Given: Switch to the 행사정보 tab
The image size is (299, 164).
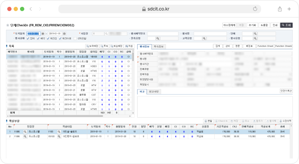Looking at the screenshot, I should 144,46.
